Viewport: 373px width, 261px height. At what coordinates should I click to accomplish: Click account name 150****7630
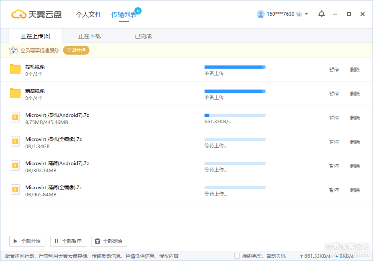tap(280, 14)
